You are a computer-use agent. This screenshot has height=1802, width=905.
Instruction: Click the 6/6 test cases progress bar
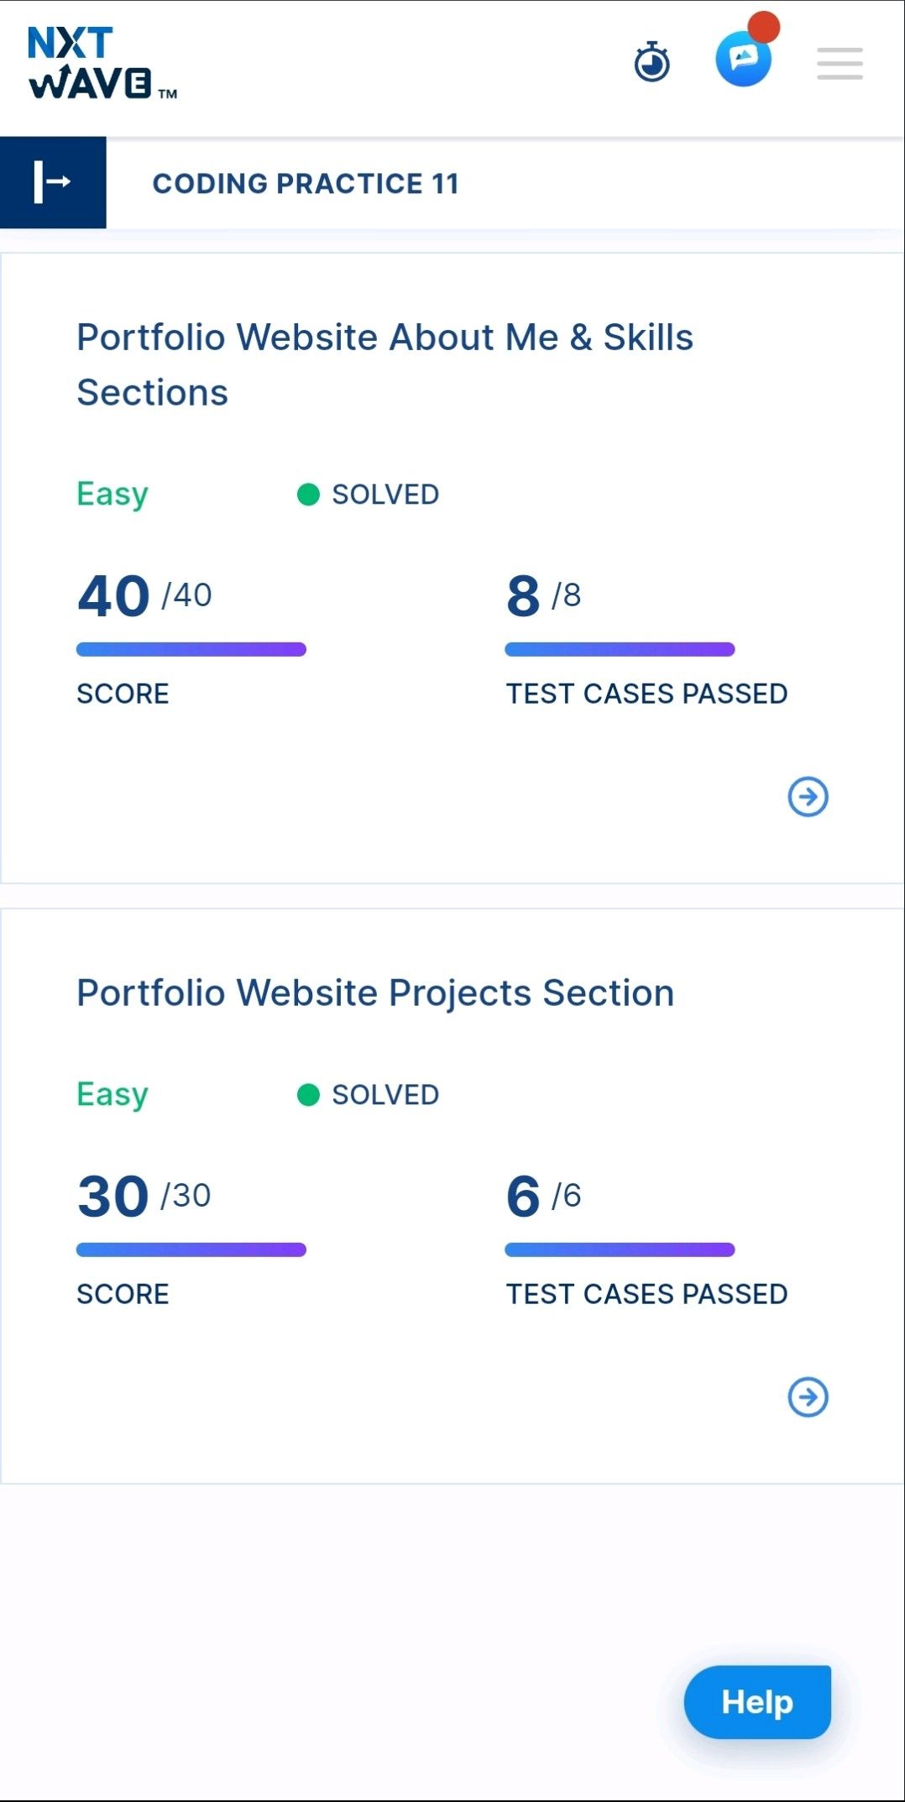(620, 1249)
